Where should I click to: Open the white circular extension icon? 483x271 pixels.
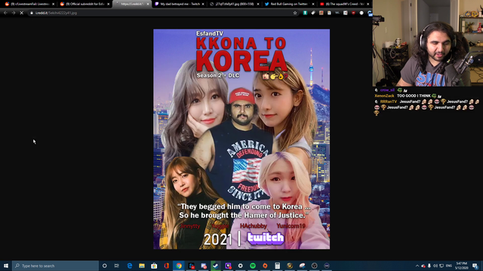coord(361,13)
